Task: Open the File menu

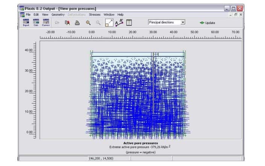Action: (28, 15)
